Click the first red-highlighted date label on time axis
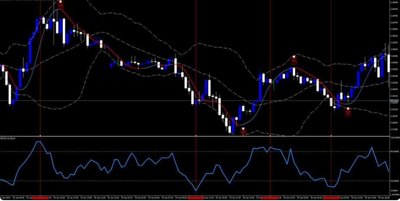 [x=40, y=198]
